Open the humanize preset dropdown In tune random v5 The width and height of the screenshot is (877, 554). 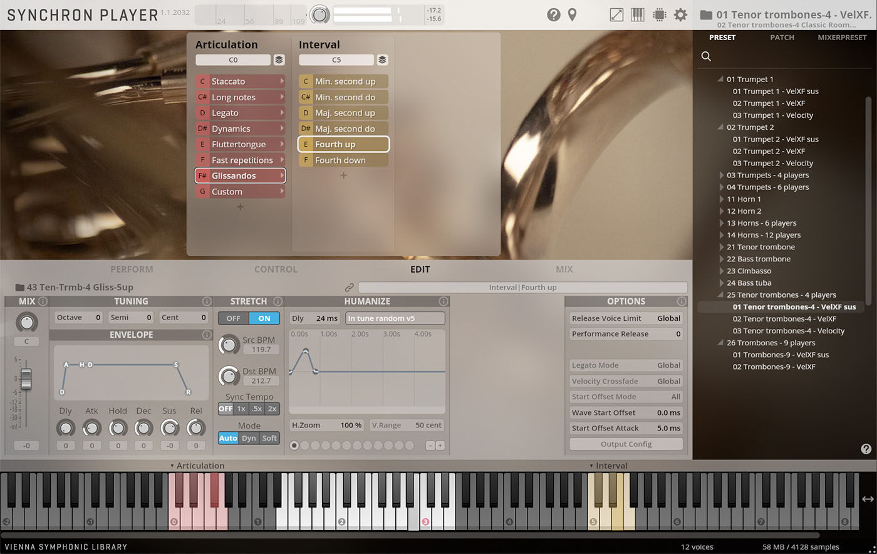pyautogui.click(x=395, y=318)
